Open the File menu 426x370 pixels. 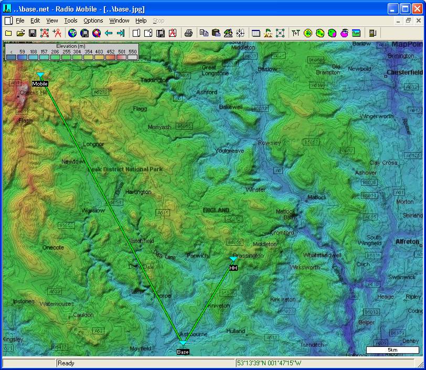(x=20, y=21)
